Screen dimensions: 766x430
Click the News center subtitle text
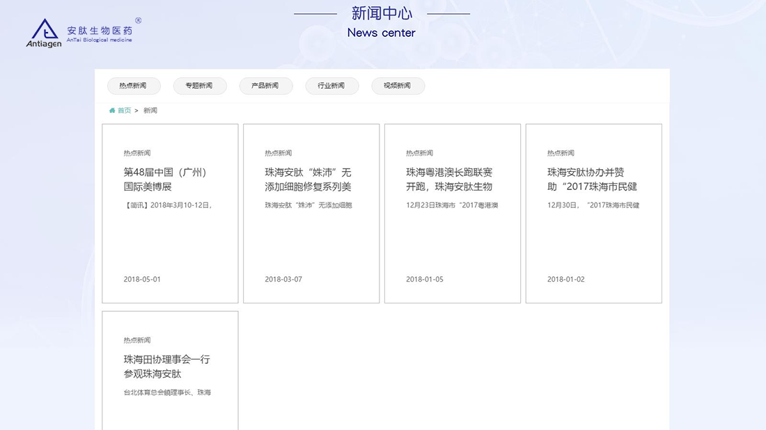(x=381, y=32)
